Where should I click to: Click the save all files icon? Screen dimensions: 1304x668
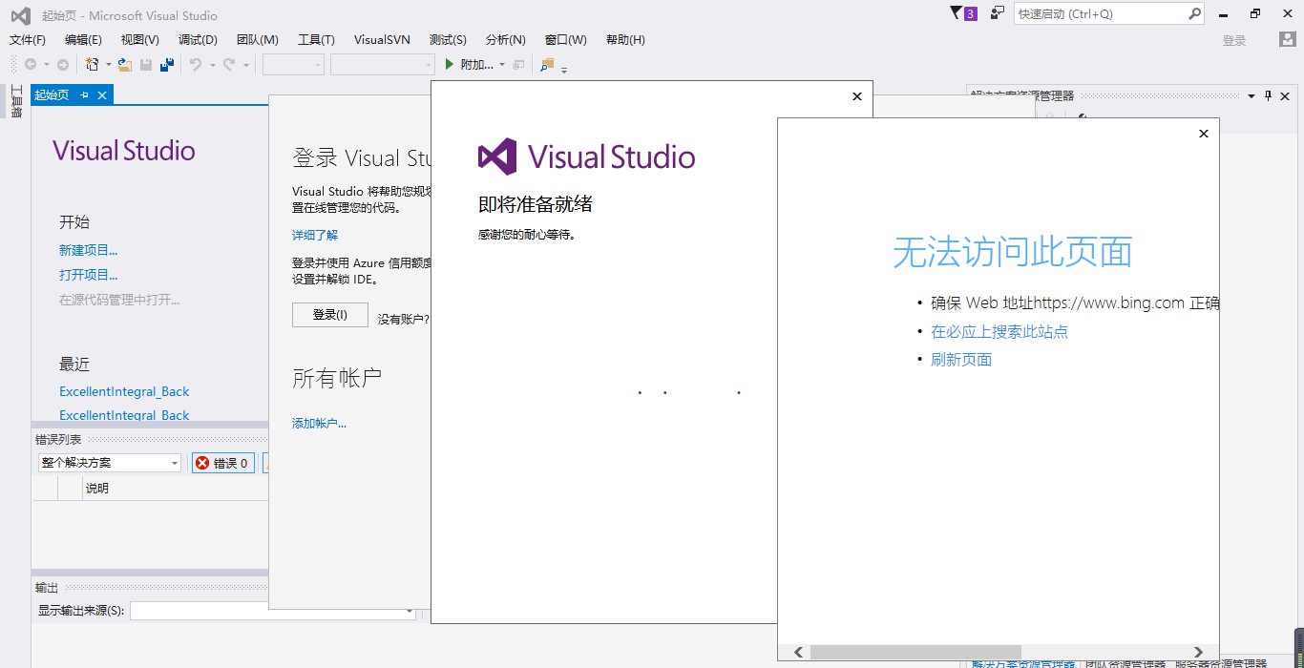167,65
